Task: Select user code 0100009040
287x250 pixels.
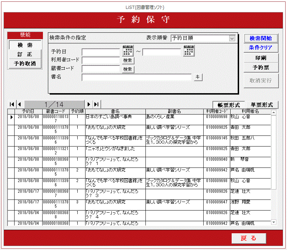Action: click(x=217, y=162)
